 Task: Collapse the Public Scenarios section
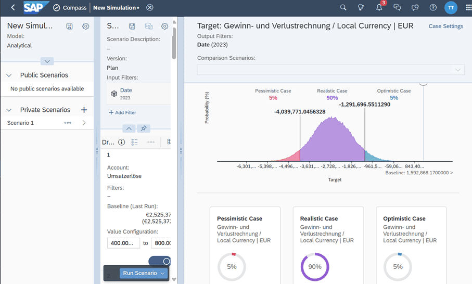9,75
